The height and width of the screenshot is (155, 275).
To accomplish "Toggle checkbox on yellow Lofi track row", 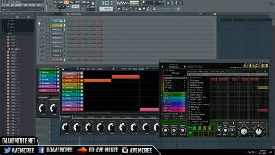I will pyautogui.click(x=82, y=84).
